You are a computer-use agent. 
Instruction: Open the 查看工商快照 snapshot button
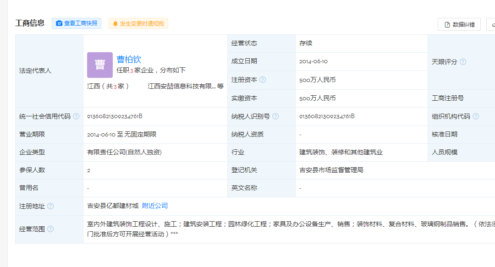(76, 23)
